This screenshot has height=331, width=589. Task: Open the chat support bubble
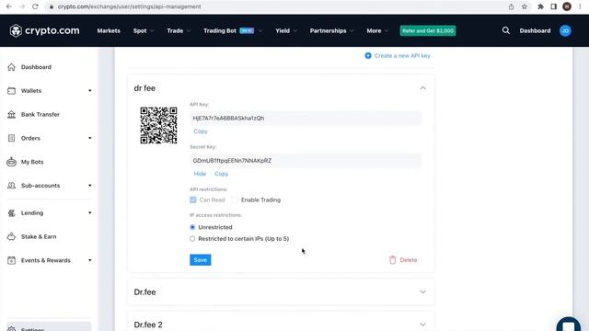point(569,325)
